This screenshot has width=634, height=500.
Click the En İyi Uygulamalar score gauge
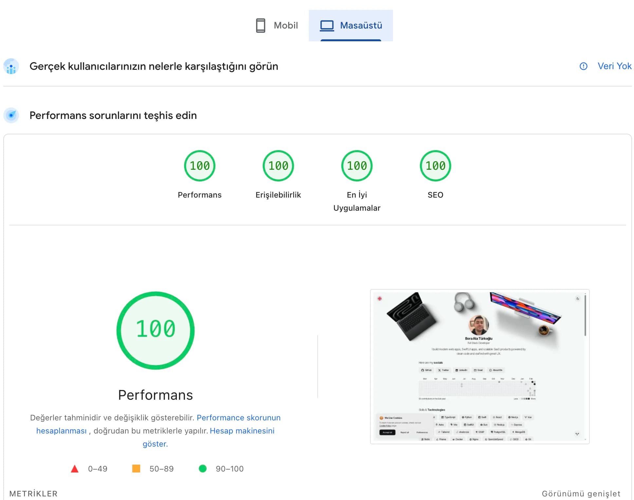click(x=357, y=165)
